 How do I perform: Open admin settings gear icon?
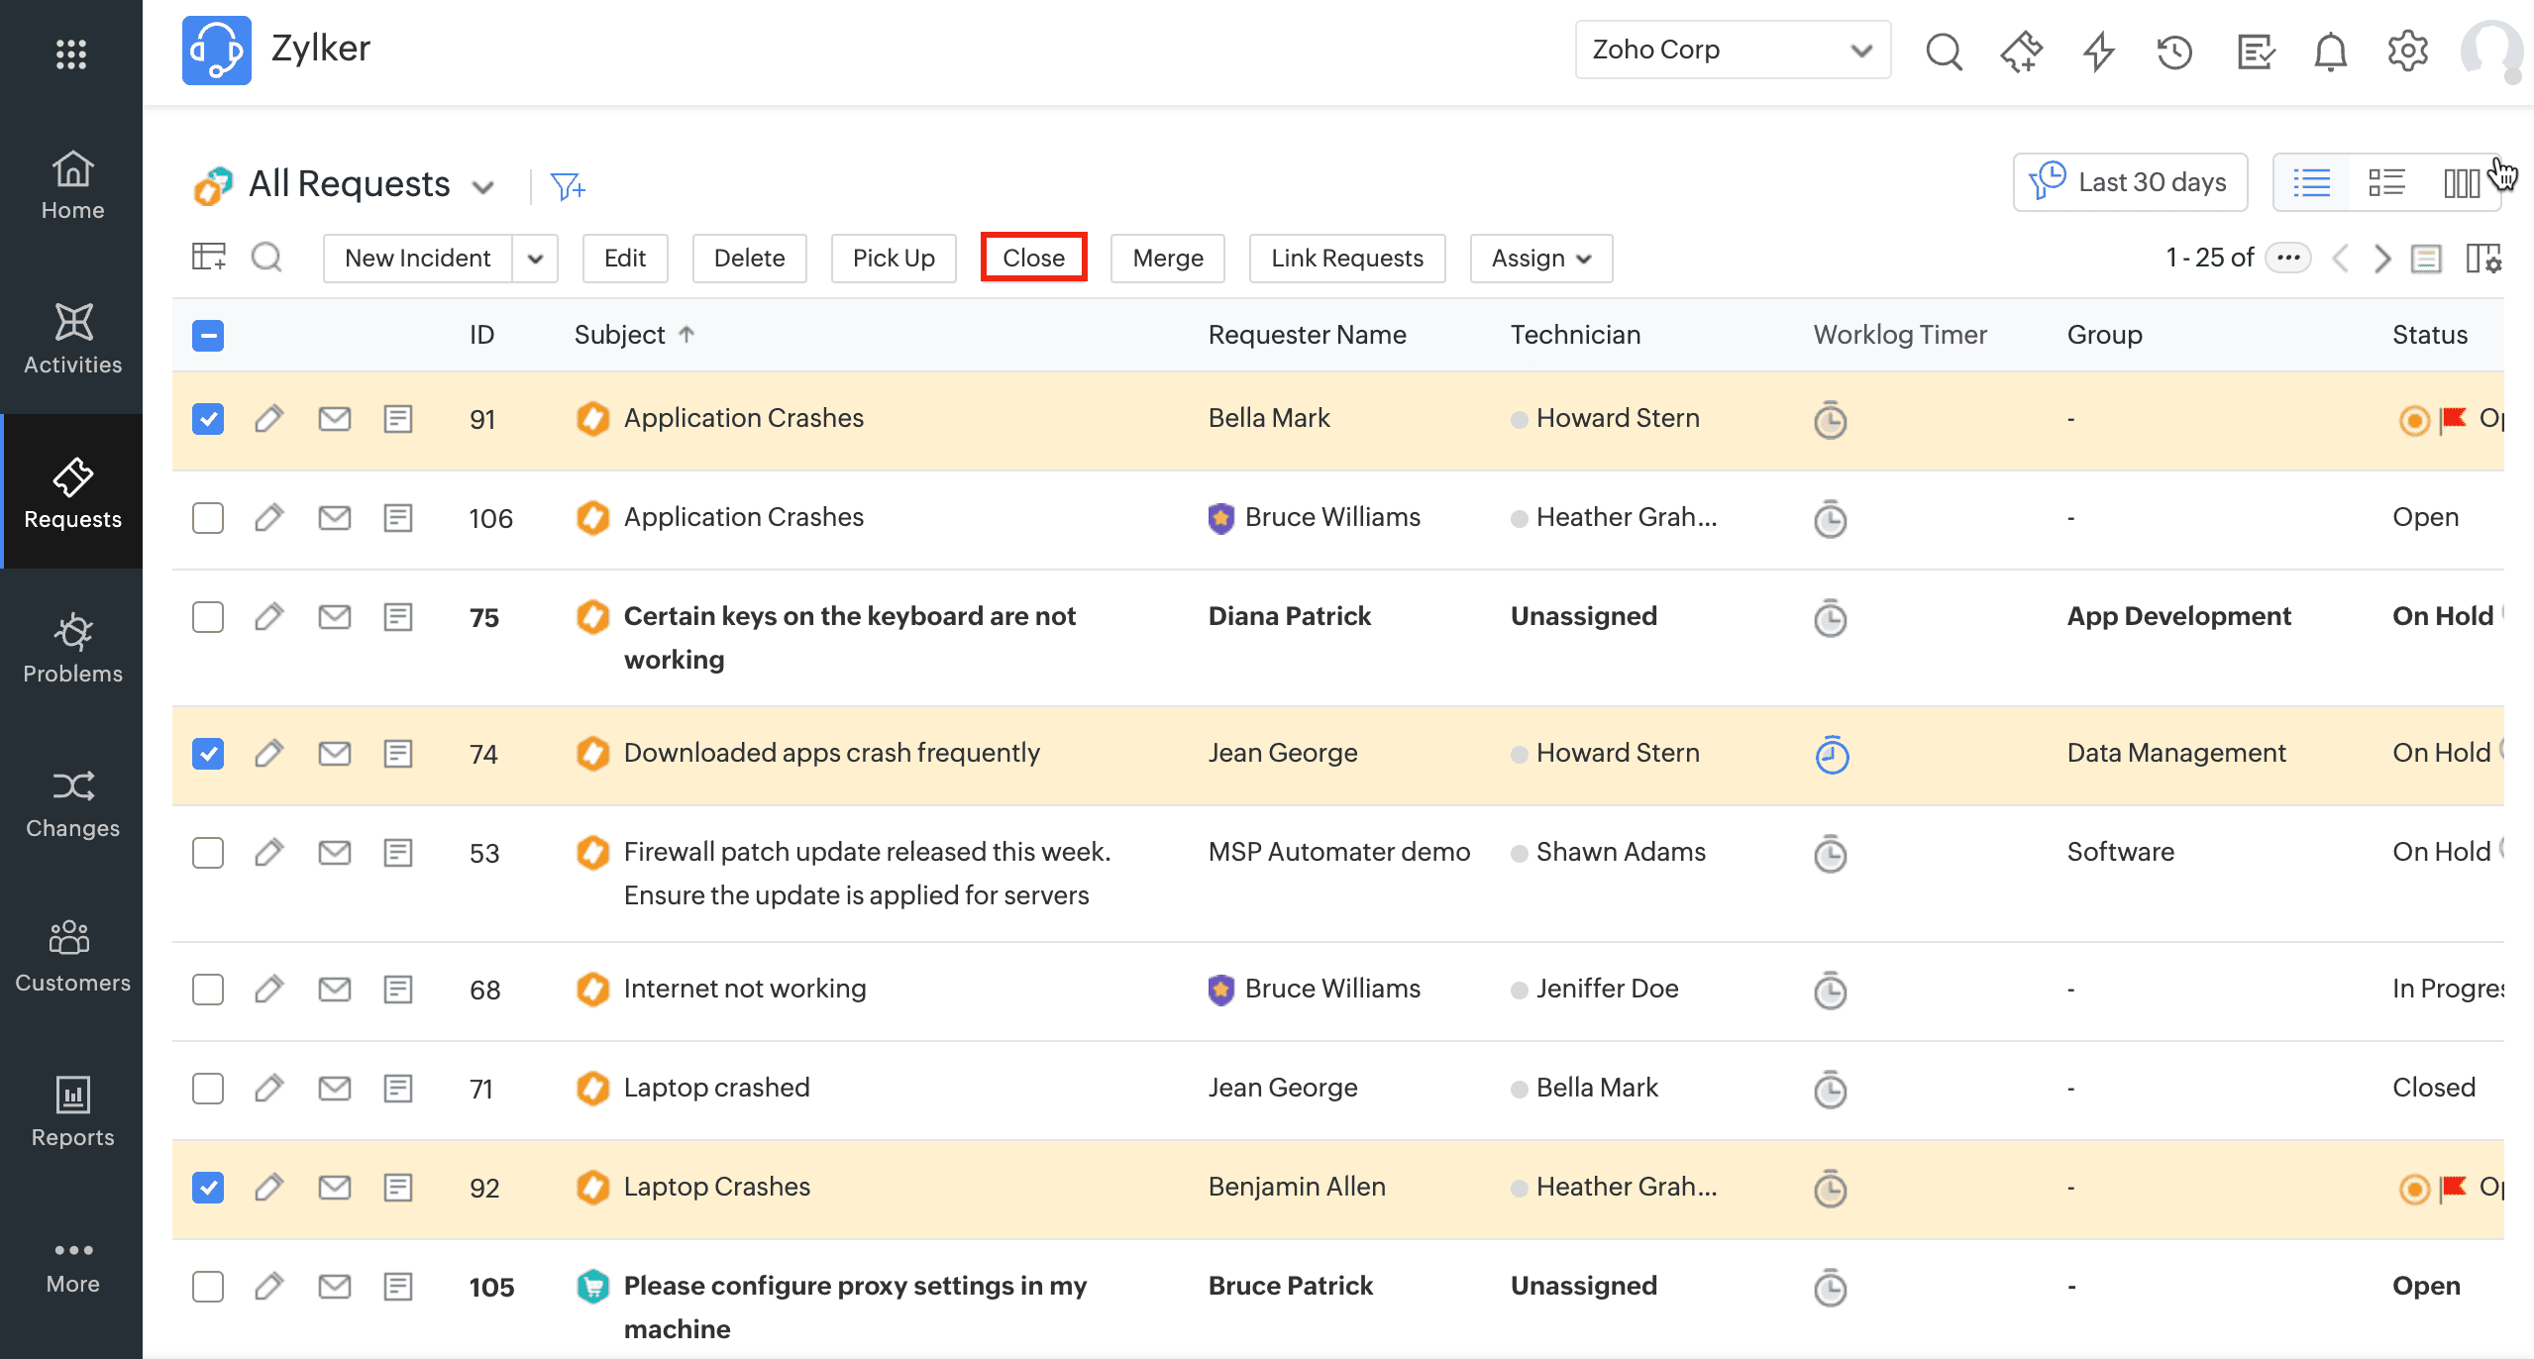coord(2407,52)
